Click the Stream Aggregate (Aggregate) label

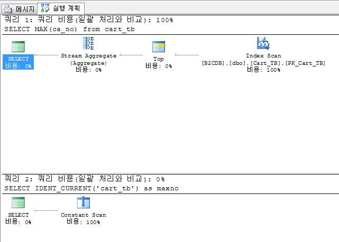click(89, 59)
